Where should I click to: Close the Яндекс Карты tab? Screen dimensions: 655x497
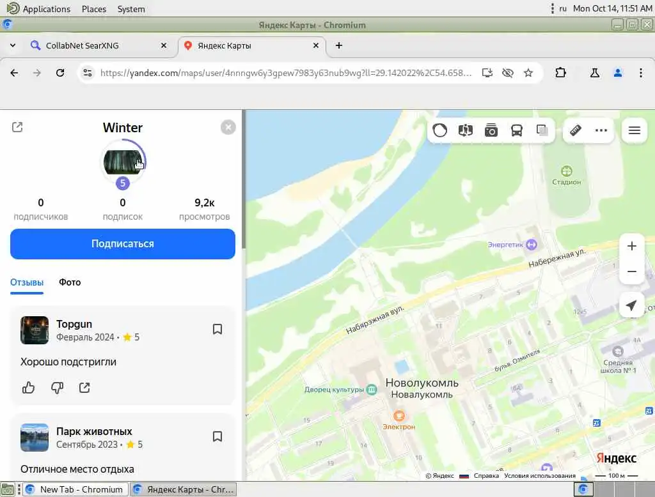point(316,45)
